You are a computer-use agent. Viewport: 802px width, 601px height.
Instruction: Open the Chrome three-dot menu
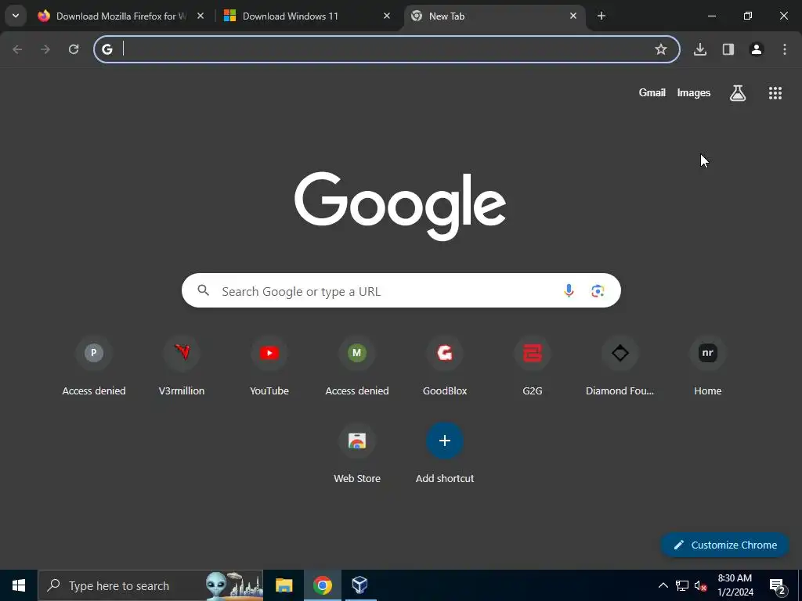coord(785,49)
